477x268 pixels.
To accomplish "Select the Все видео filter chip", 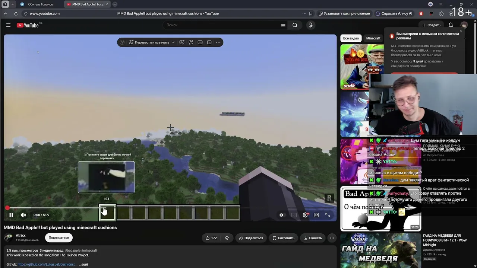I will click(x=351, y=38).
